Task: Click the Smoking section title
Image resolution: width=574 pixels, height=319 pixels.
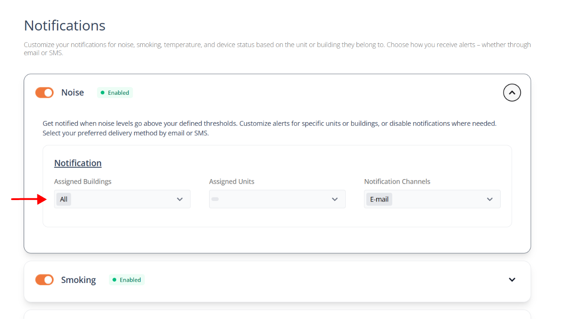Action: click(x=78, y=280)
